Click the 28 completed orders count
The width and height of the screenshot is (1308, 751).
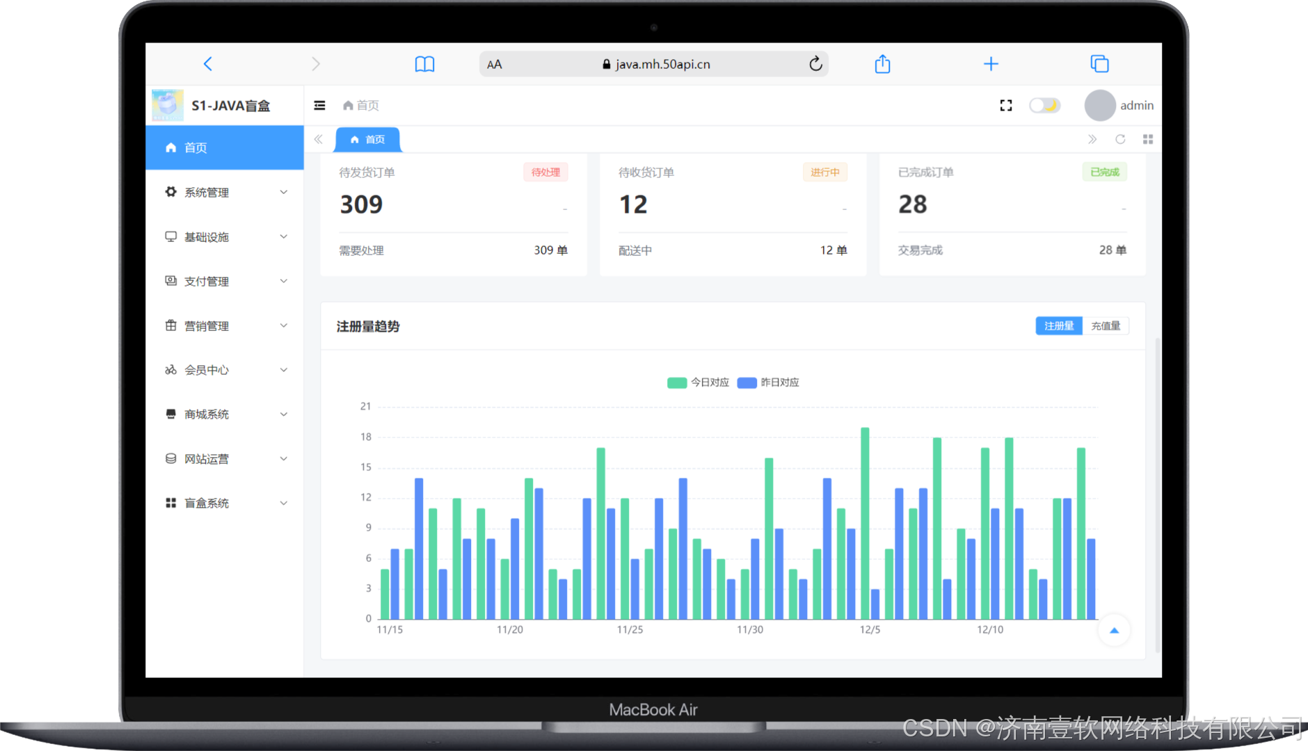click(x=913, y=204)
